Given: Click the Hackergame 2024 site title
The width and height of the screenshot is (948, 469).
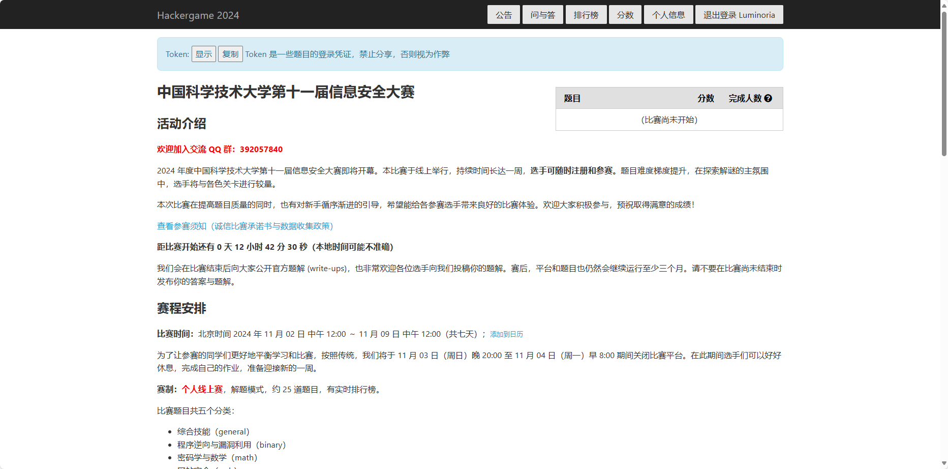Looking at the screenshot, I should click(198, 15).
